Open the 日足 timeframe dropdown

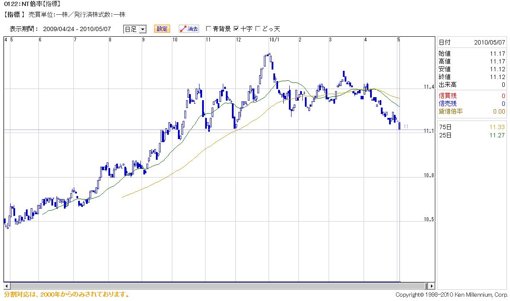tap(135, 29)
